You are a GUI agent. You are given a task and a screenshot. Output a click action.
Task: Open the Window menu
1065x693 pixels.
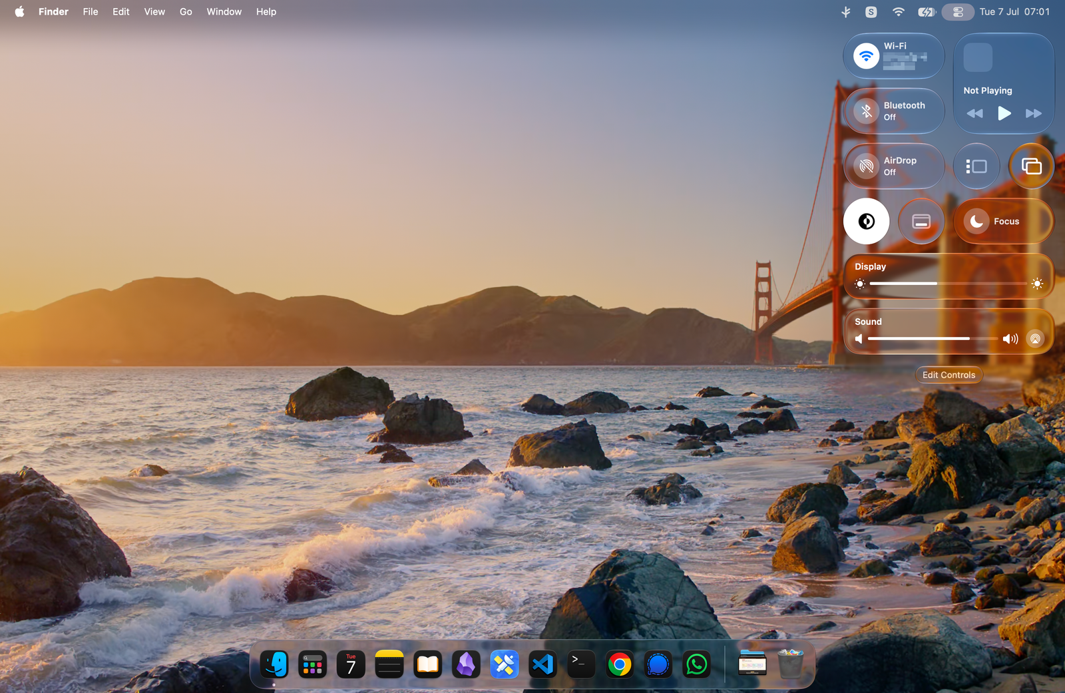coord(224,11)
